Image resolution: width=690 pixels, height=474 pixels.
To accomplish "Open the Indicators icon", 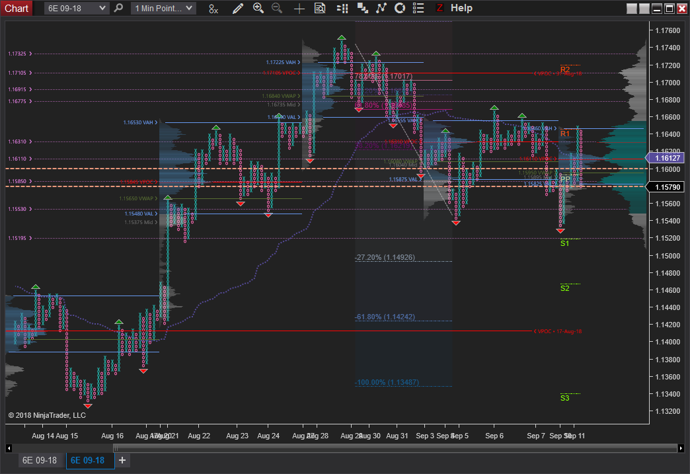I will [381, 9].
